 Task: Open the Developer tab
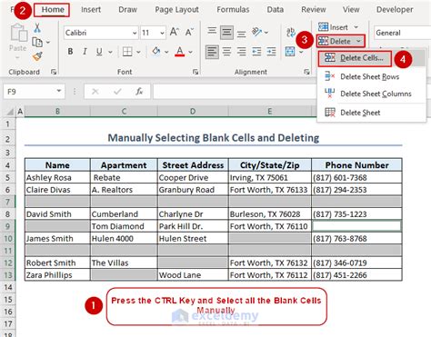click(x=395, y=10)
